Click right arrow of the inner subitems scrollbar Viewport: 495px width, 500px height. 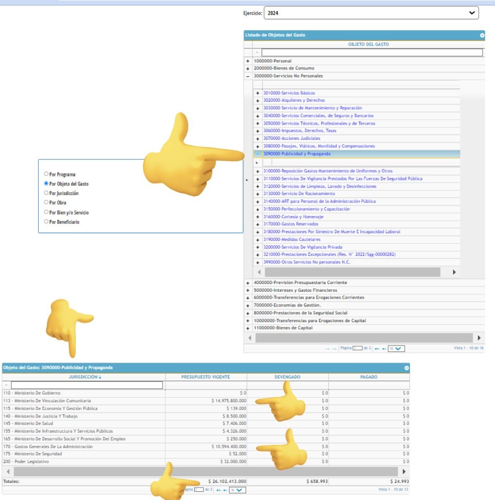click(454, 272)
